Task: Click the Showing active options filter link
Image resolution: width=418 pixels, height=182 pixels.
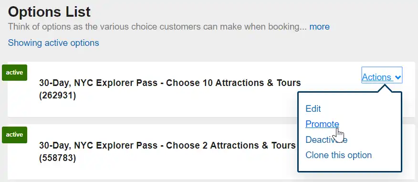Action: [x=53, y=43]
